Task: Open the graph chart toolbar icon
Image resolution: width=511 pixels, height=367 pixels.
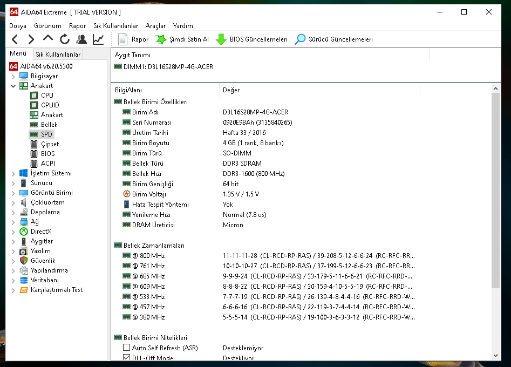Action: click(x=98, y=39)
